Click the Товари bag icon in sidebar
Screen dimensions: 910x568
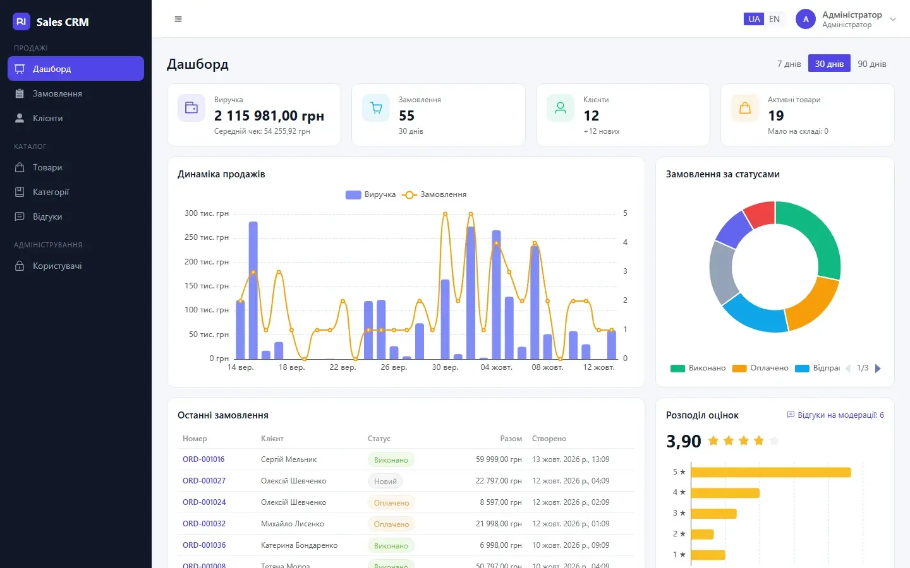pos(20,167)
